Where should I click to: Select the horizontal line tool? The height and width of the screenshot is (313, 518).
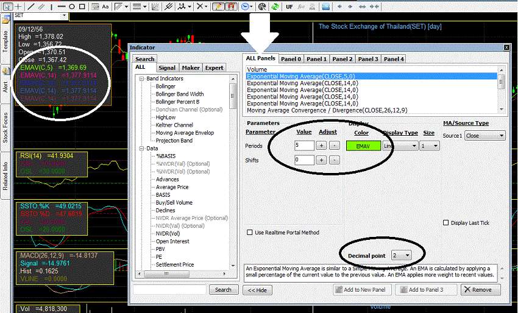(x=62, y=6)
